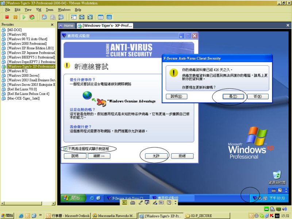Open the Help menu
Image resolution: width=292 pixels, height=219 pixels.
point(78,10)
